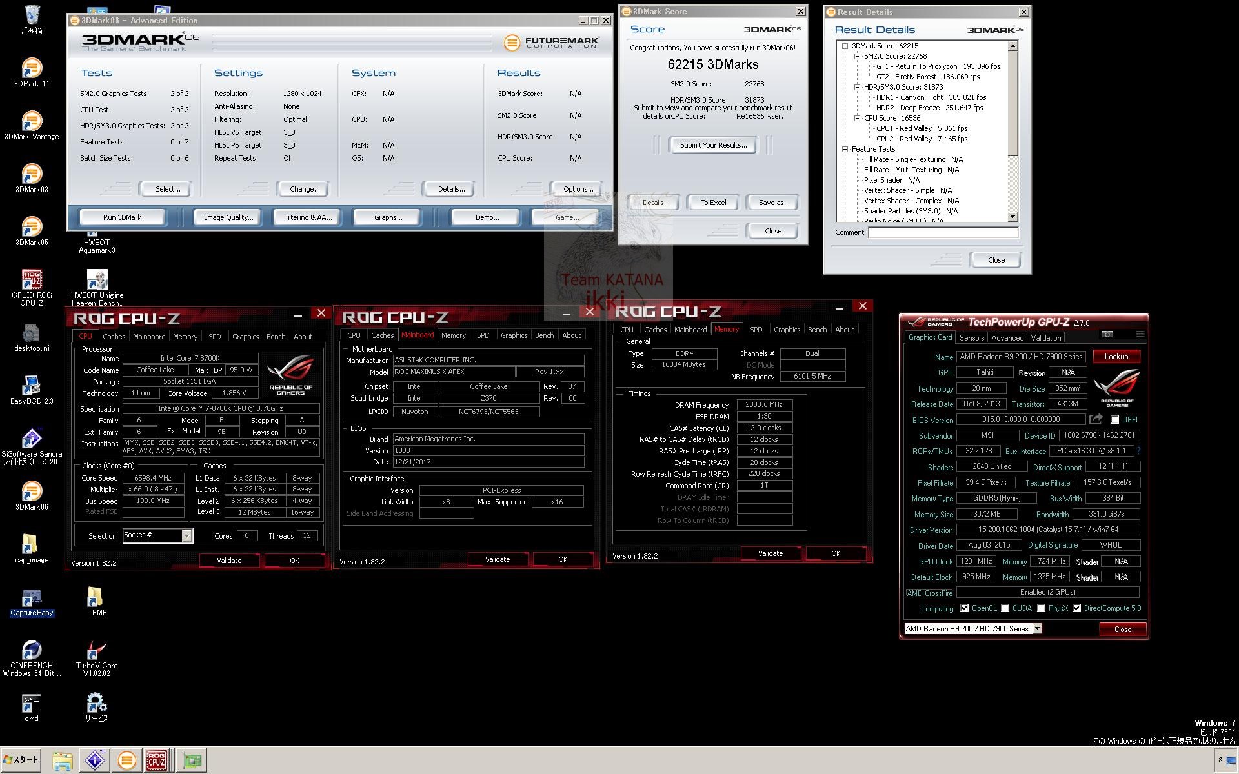Launch SiSoftware Sandra Lite shortcut

click(32, 446)
